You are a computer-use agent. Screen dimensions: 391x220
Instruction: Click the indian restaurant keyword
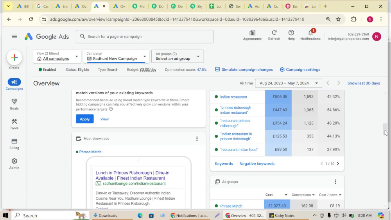[234, 97]
